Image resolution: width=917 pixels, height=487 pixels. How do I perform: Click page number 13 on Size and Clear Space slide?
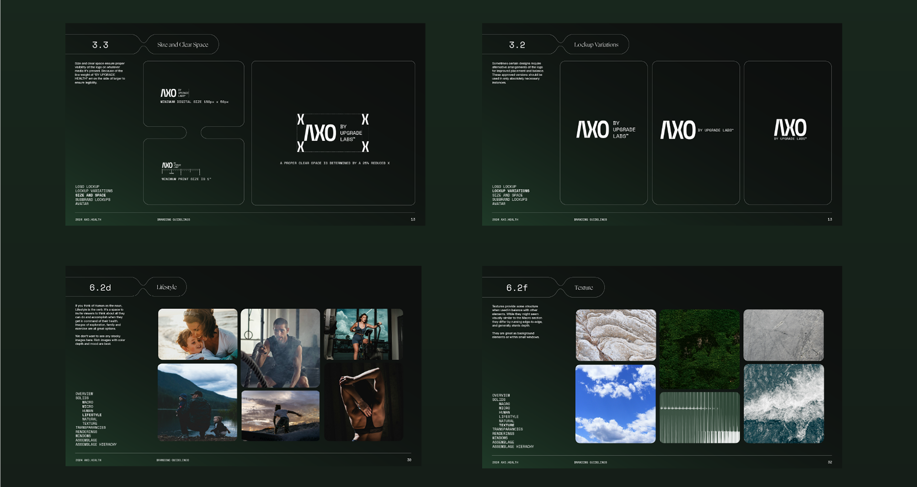point(413,220)
